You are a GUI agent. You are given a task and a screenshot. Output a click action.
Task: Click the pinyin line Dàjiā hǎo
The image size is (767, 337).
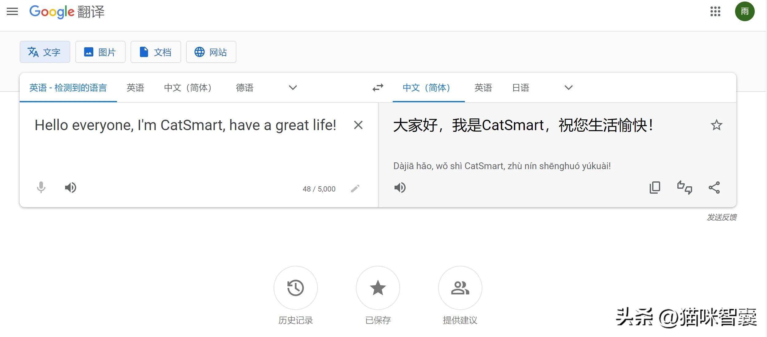pos(502,166)
